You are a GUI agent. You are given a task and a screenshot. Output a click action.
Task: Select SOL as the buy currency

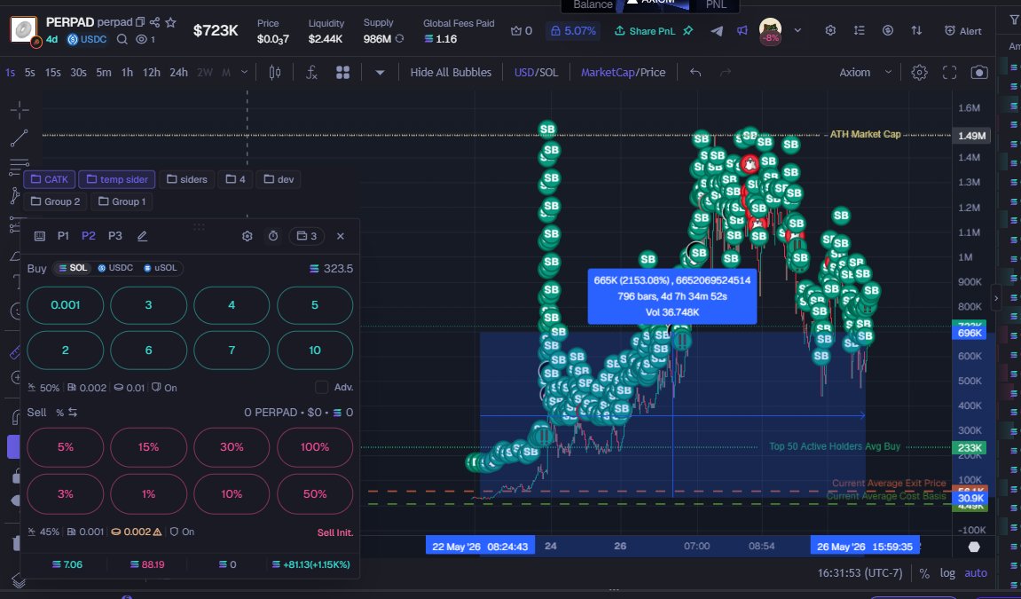72,268
